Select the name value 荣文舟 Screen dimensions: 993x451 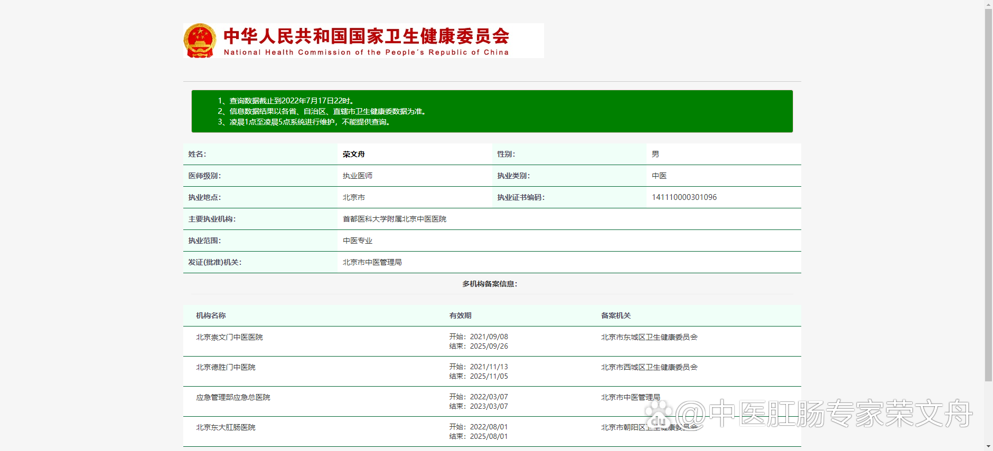tap(354, 154)
